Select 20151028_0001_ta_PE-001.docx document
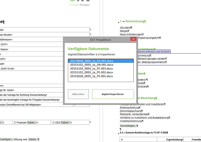The width and height of the screenshot is (201, 142). [101, 76]
